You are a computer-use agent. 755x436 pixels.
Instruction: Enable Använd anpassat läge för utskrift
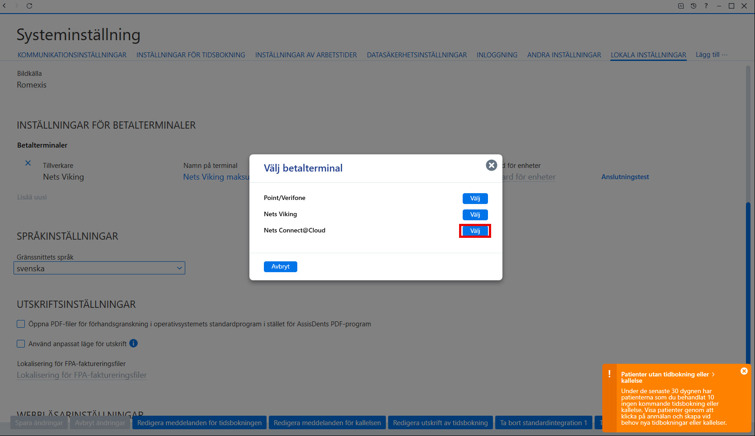[x=21, y=344]
